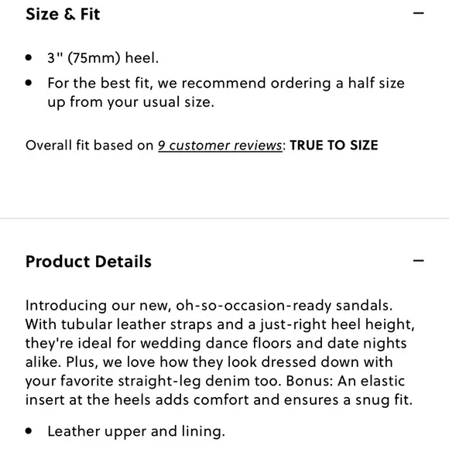Click the 'With tubular leather straps' line
Screen dimensions: 449x449
click(x=220, y=324)
